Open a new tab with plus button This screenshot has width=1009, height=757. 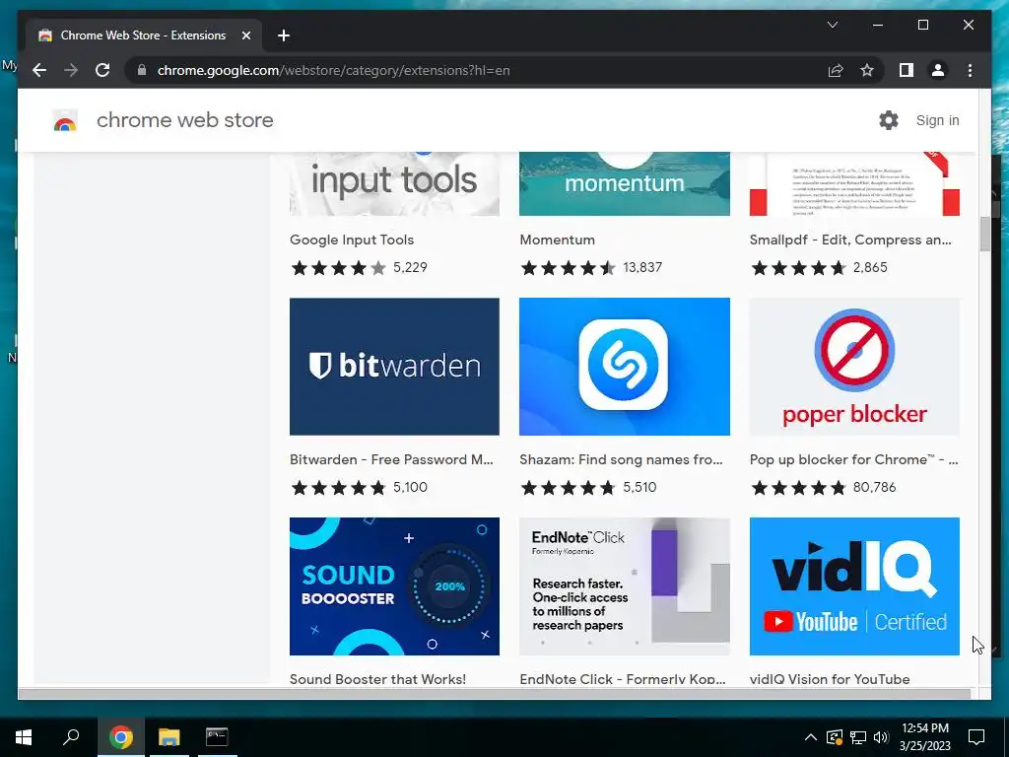coord(284,35)
